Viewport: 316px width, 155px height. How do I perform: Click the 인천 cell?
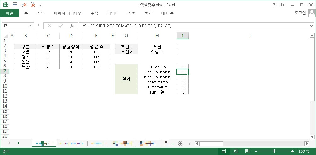click(25, 62)
